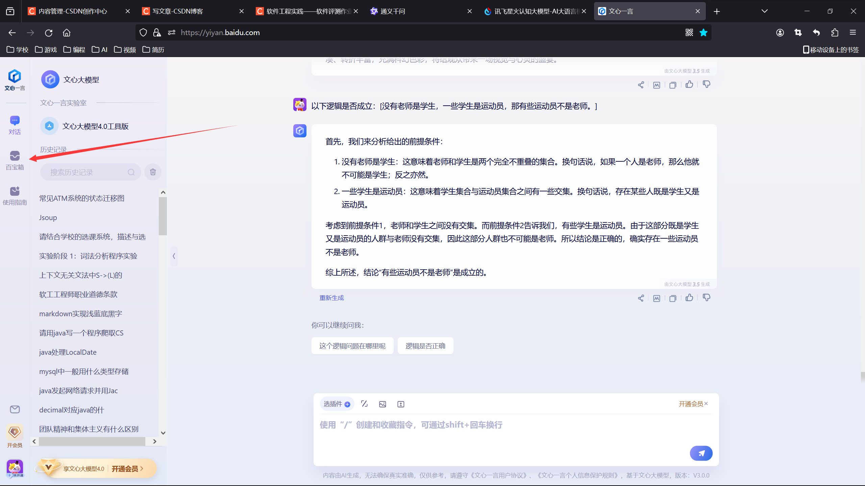The image size is (865, 486).
Task: Open the 编程 bookmarks folder
Action: (x=74, y=50)
